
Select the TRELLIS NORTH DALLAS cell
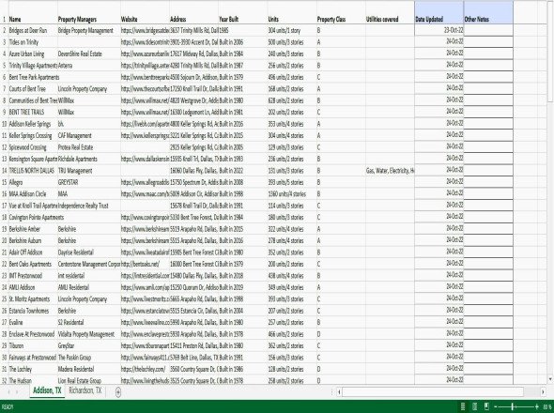click(33, 171)
